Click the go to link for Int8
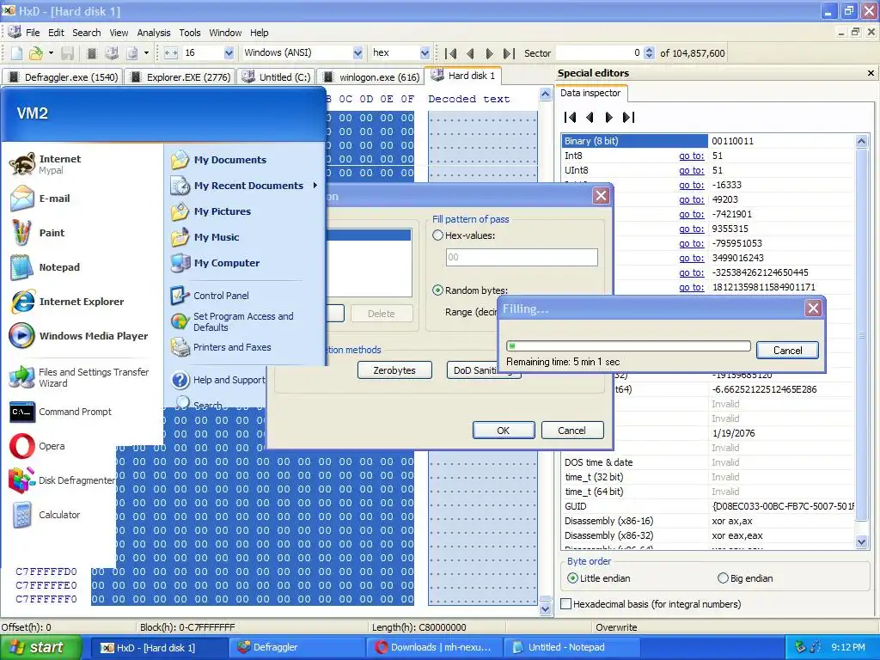880x660 pixels. (692, 156)
